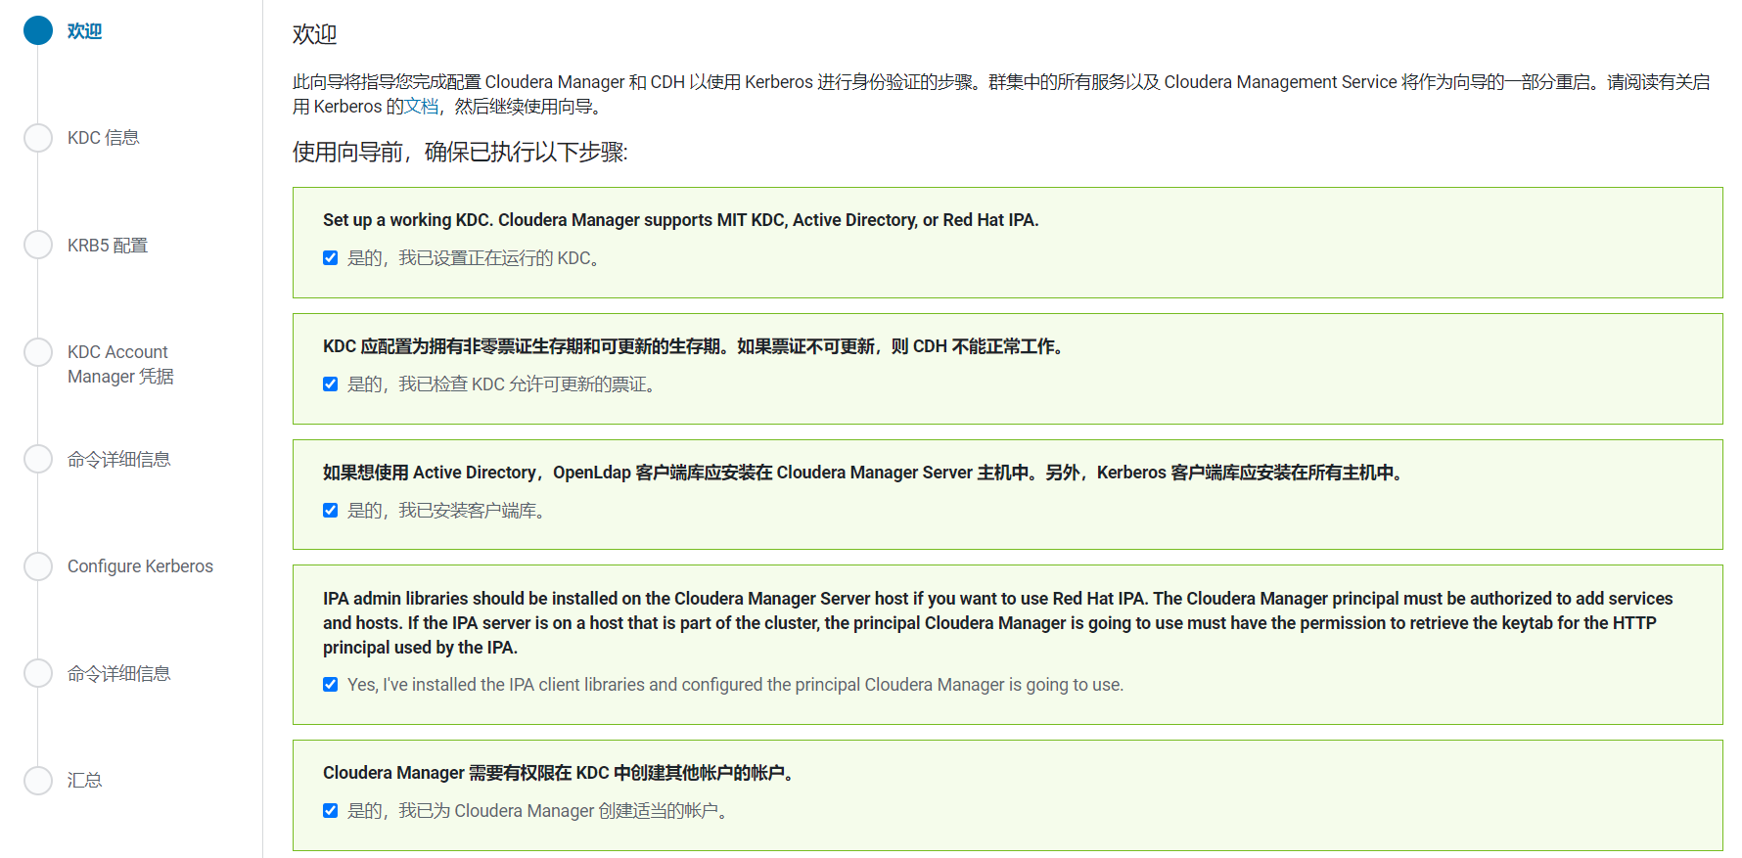Toggle 我已检查 KDC 允许可更新的票证 checkbox
1742x858 pixels.
point(331,384)
